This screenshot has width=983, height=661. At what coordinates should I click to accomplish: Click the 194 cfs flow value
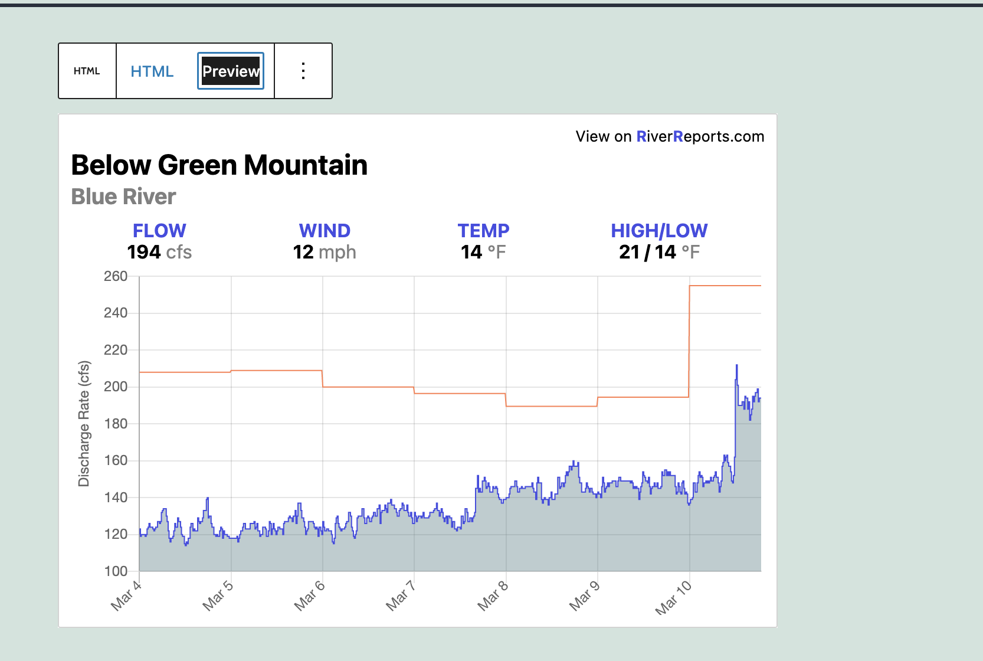click(x=159, y=253)
